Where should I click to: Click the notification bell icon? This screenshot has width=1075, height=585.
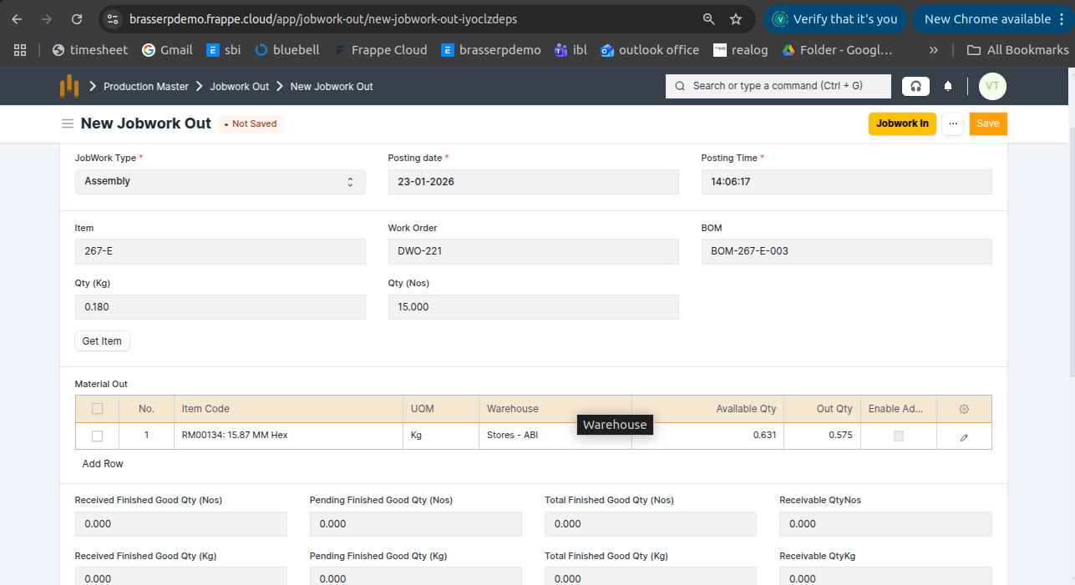click(x=948, y=86)
